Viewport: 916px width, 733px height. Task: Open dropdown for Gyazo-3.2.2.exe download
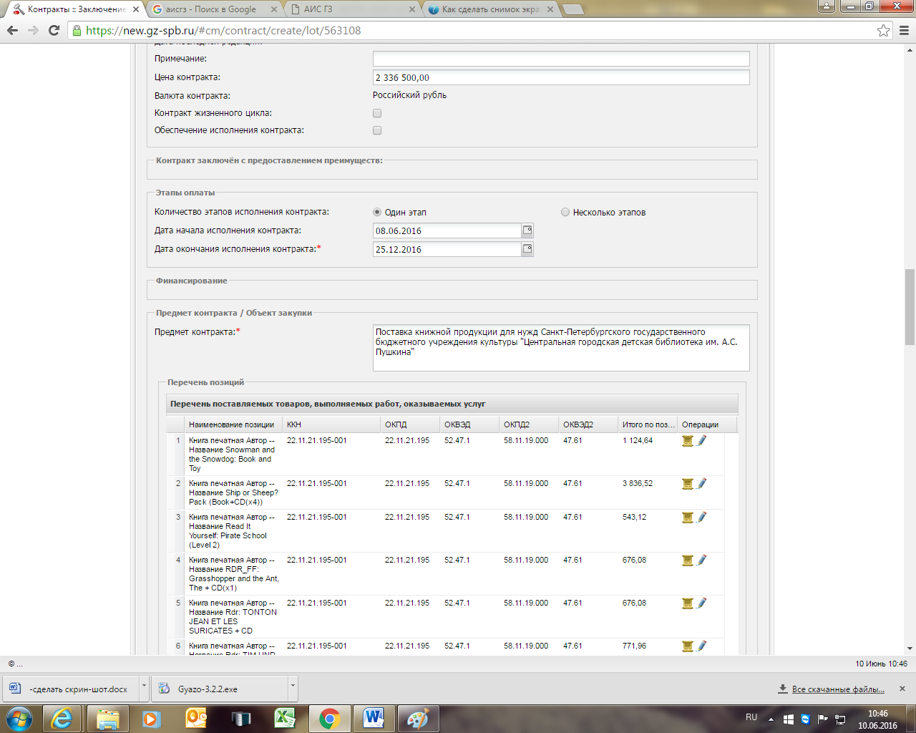tap(293, 689)
